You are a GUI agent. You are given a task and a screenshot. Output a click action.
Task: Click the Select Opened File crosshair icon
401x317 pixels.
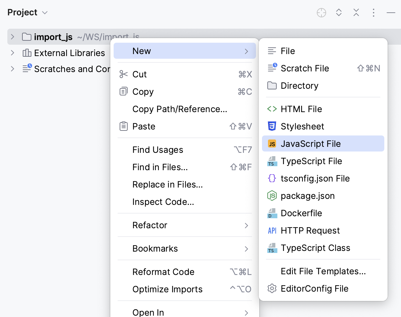321,12
